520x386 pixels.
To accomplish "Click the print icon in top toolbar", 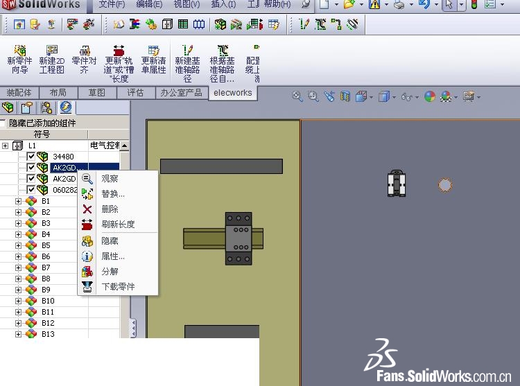I will (399, 4).
